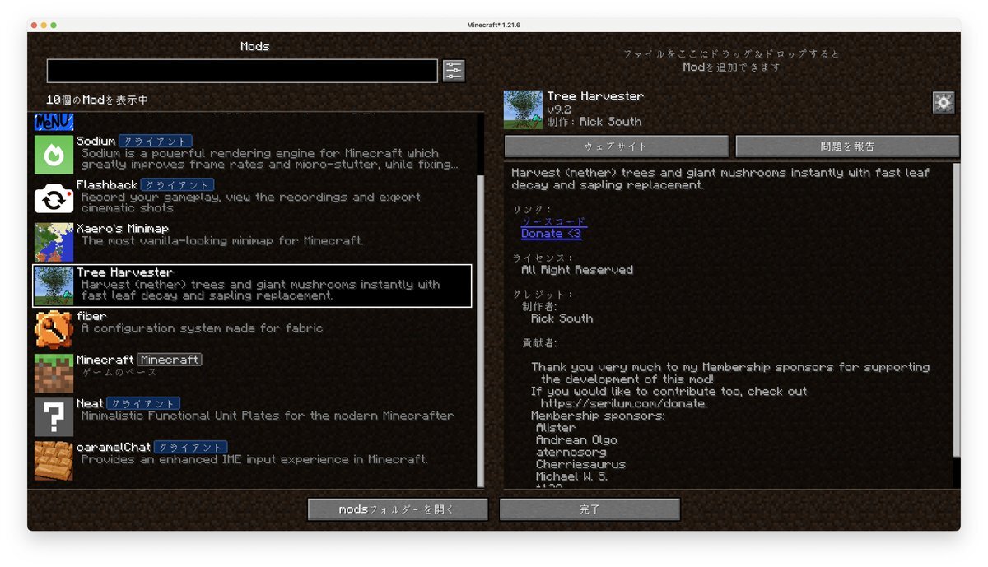
Task: Open the Donate <3 link
Action: [551, 234]
